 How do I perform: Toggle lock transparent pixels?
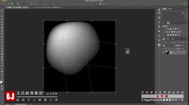(x=166, y=49)
